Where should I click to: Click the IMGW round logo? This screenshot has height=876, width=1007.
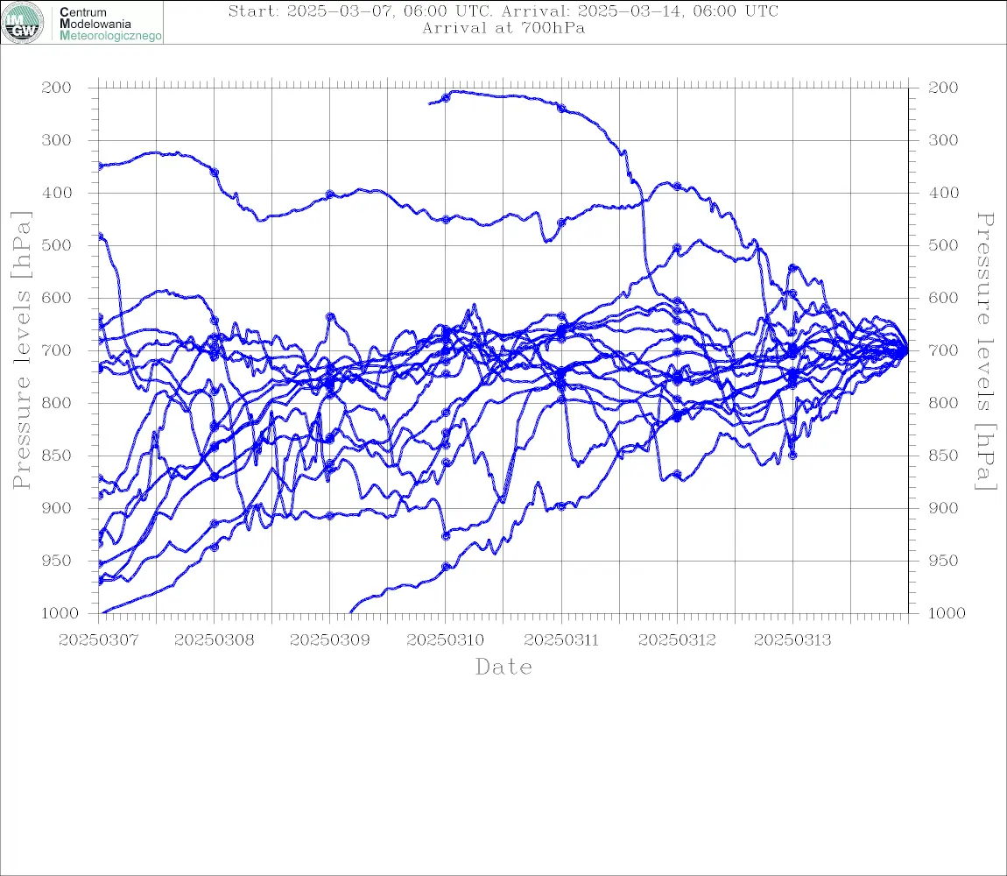click(23, 23)
